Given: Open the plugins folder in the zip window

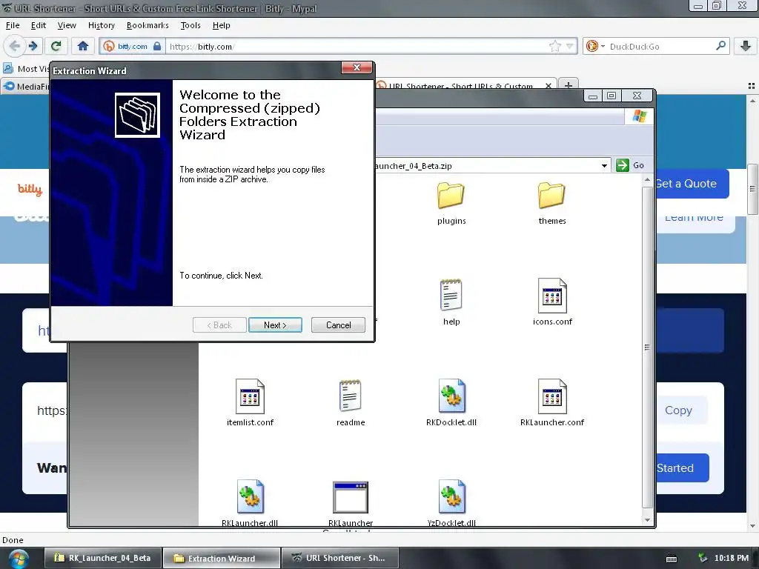Looking at the screenshot, I should coord(451,203).
